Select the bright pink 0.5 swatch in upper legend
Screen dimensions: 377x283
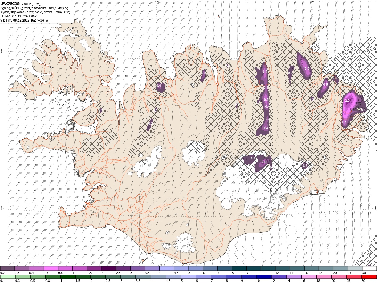51,269
